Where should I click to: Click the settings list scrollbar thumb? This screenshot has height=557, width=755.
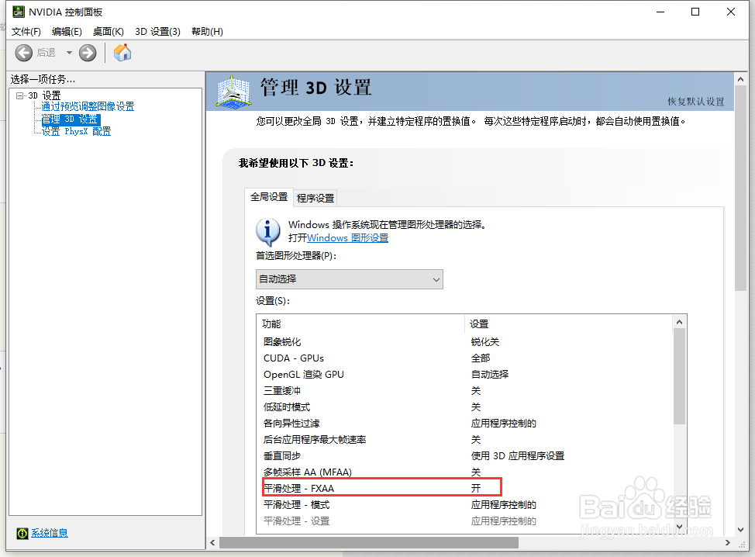click(x=679, y=376)
